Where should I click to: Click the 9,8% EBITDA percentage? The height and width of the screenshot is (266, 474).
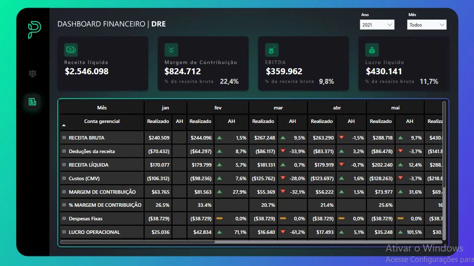327,81
